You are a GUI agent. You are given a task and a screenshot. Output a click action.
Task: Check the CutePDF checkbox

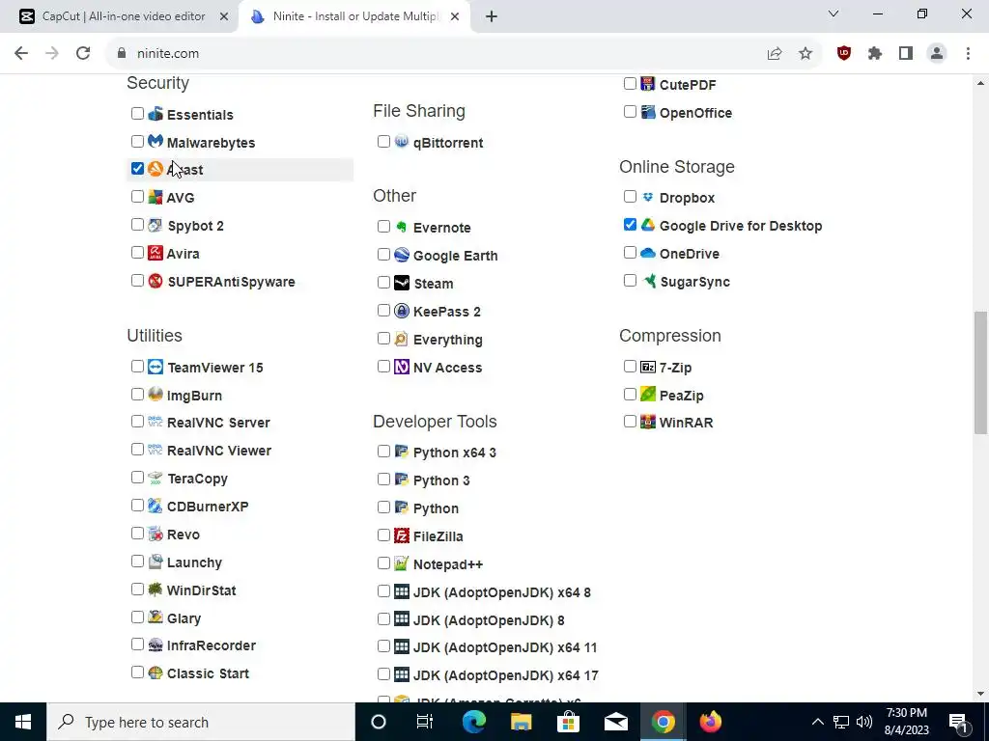(x=630, y=83)
